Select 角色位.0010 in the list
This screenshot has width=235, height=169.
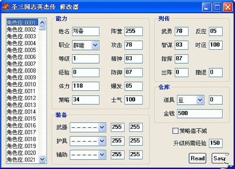22,84
